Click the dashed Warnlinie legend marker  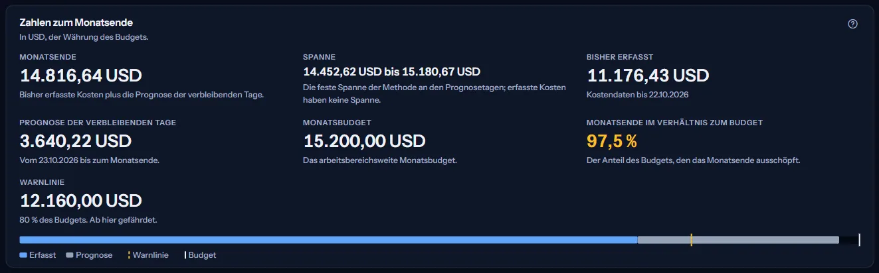pos(129,255)
